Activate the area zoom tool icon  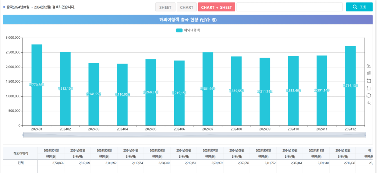(x=369, y=80)
